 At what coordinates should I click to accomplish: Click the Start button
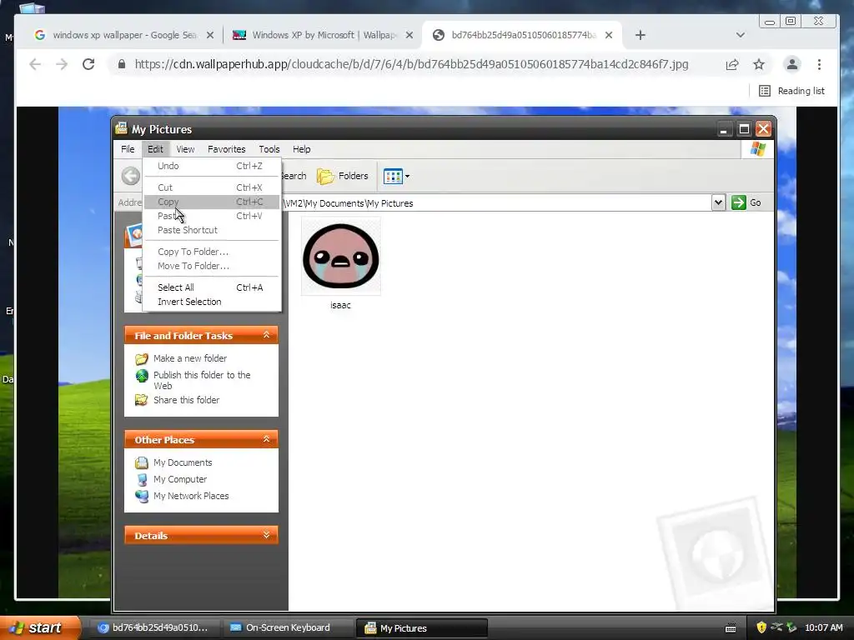click(x=40, y=627)
